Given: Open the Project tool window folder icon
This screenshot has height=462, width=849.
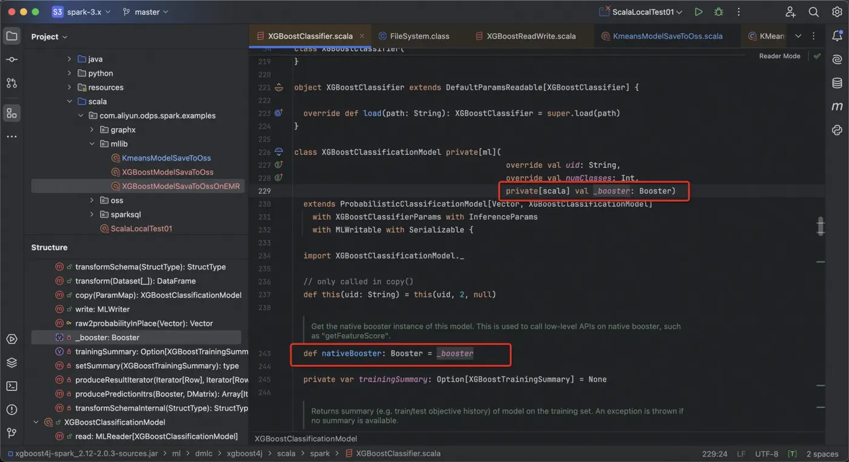Looking at the screenshot, I should (x=12, y=36).
